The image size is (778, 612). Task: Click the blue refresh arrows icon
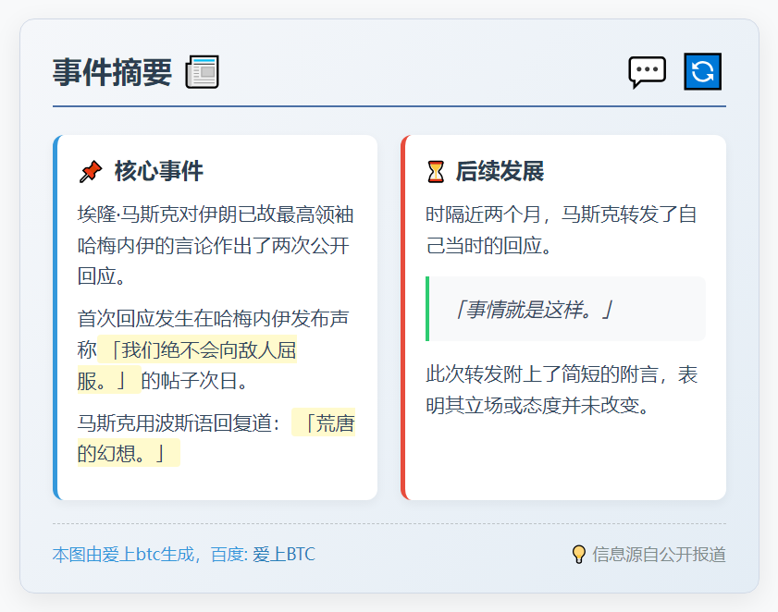pos(702,71)
